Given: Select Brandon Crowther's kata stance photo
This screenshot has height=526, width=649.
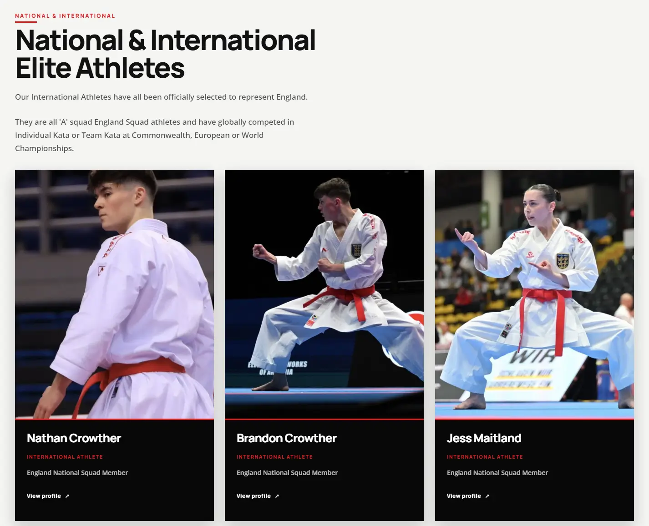Looking at the screenshot, I should 324,294.
